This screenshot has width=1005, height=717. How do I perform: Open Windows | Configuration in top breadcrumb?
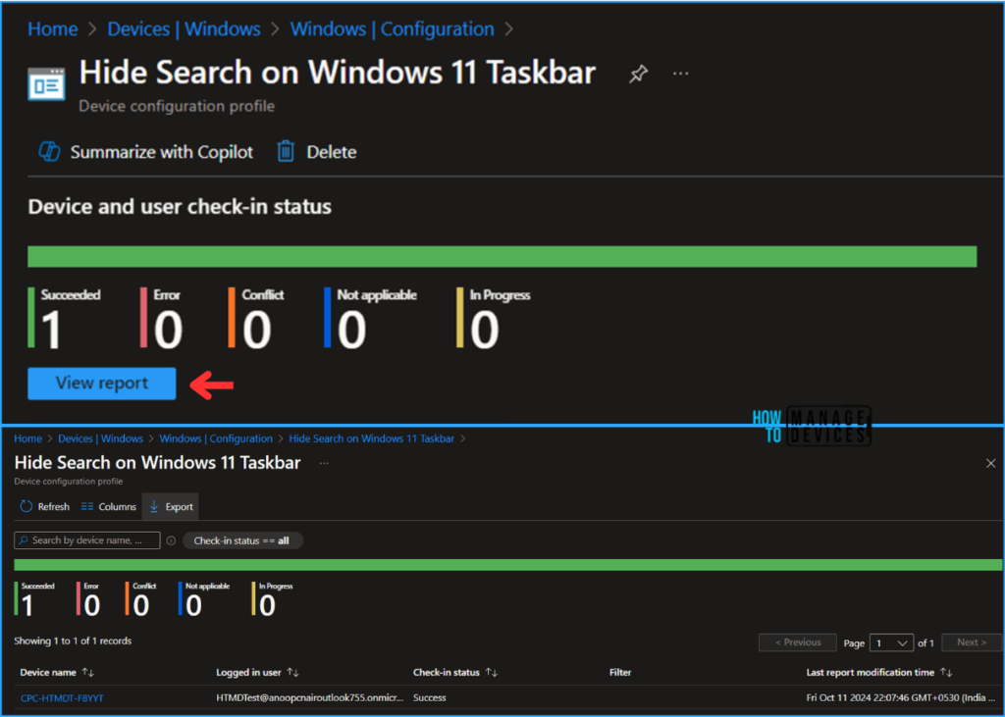[x=393, y=28]
